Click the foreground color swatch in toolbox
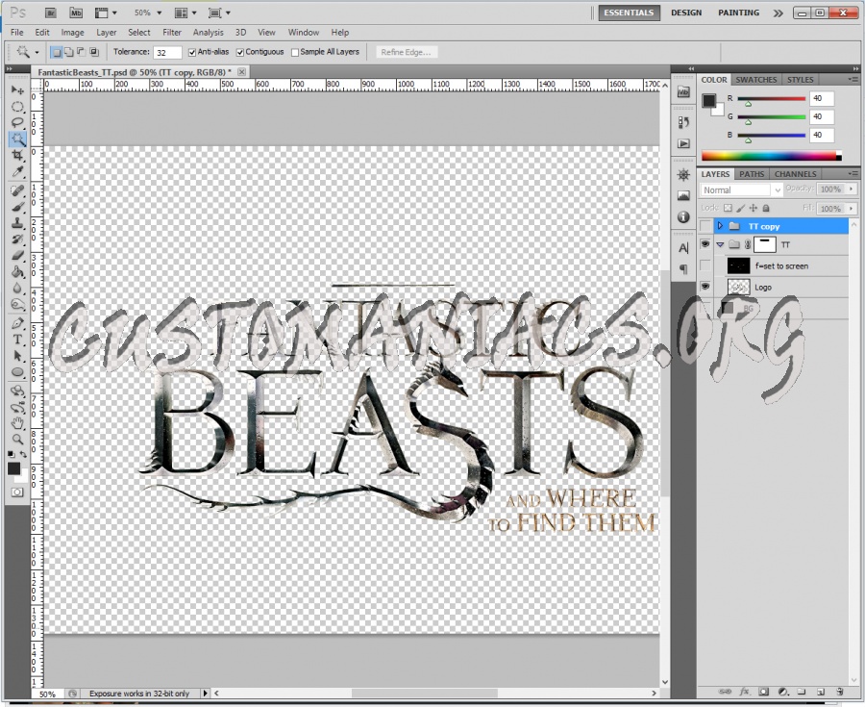The width and height of the screenshot is (865, 707). tap(13, 468)
